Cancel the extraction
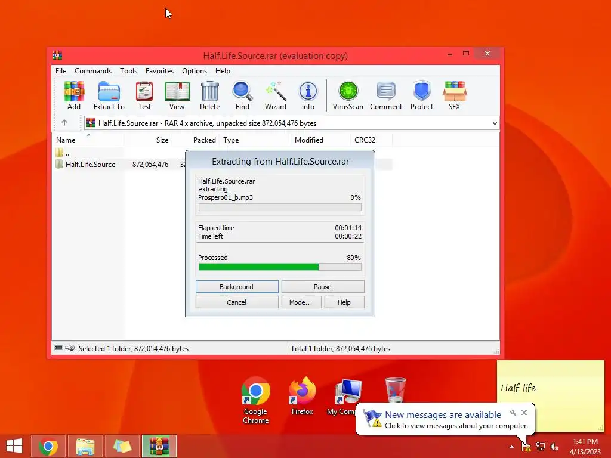The width and height of the screenshot is (611, 458). [236, 302]
